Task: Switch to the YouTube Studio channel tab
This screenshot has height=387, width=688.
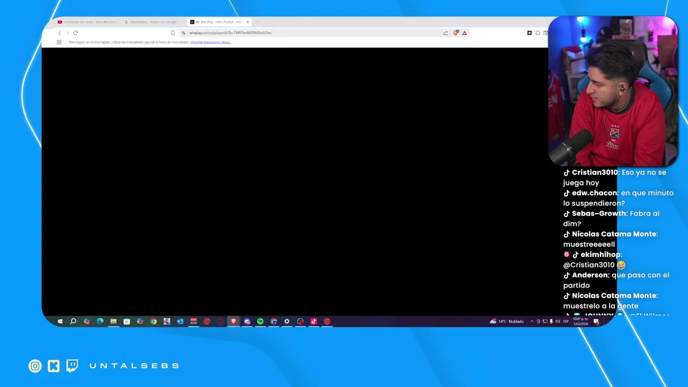Action: point(87,22)
